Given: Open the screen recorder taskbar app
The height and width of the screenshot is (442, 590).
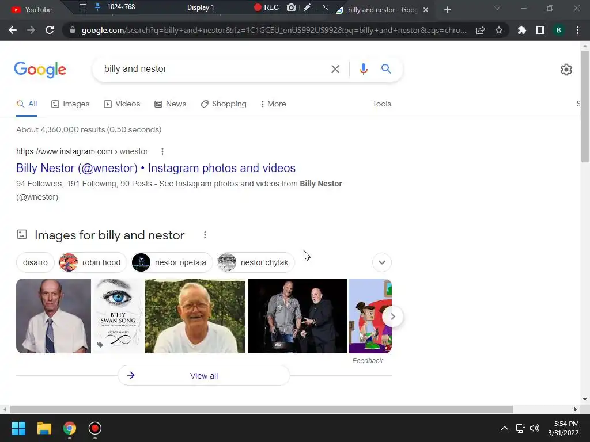Looking at the screenshot, I should (x=95, y=428).
